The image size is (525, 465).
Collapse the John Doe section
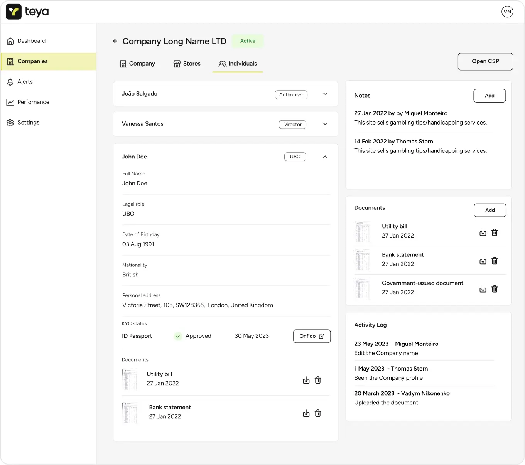tap(325, 157)
